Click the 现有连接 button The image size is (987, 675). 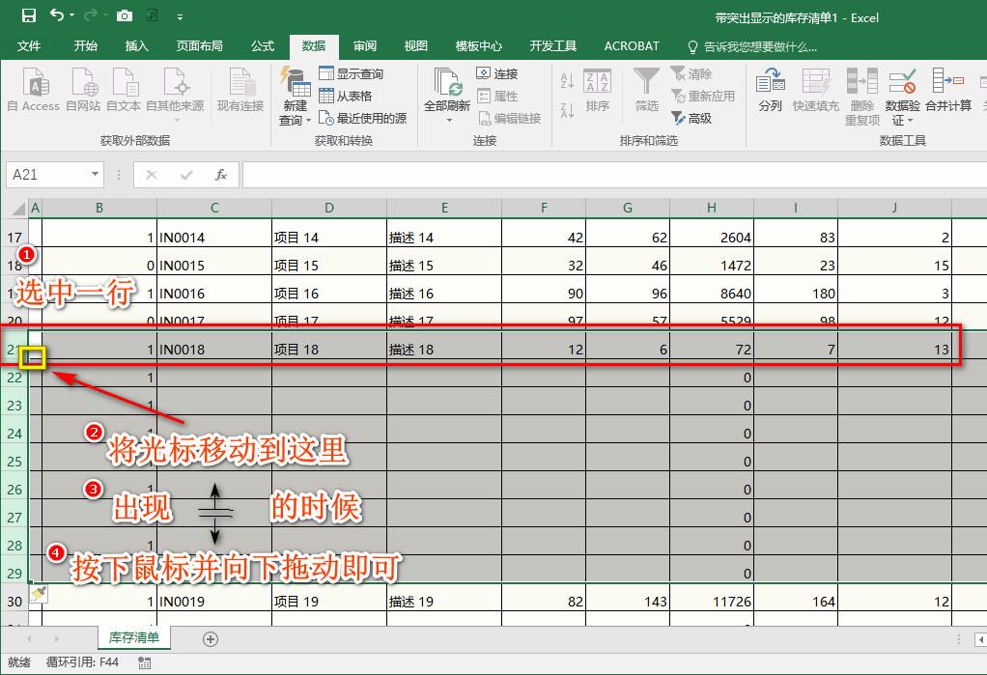(x=240, y=90)
